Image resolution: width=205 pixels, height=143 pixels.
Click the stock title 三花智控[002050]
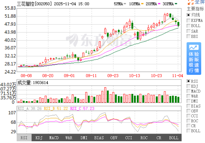[x=35, y=4]
